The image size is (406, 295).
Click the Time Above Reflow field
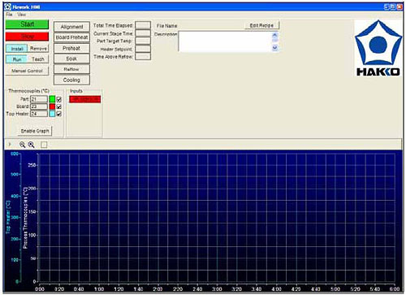[x=143, y=57]
